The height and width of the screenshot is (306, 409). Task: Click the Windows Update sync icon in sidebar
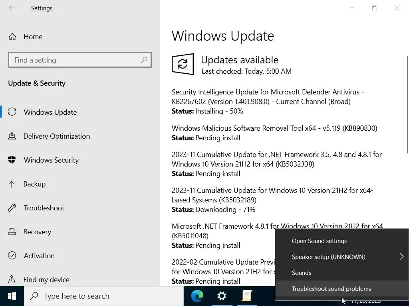pos(12,112)
